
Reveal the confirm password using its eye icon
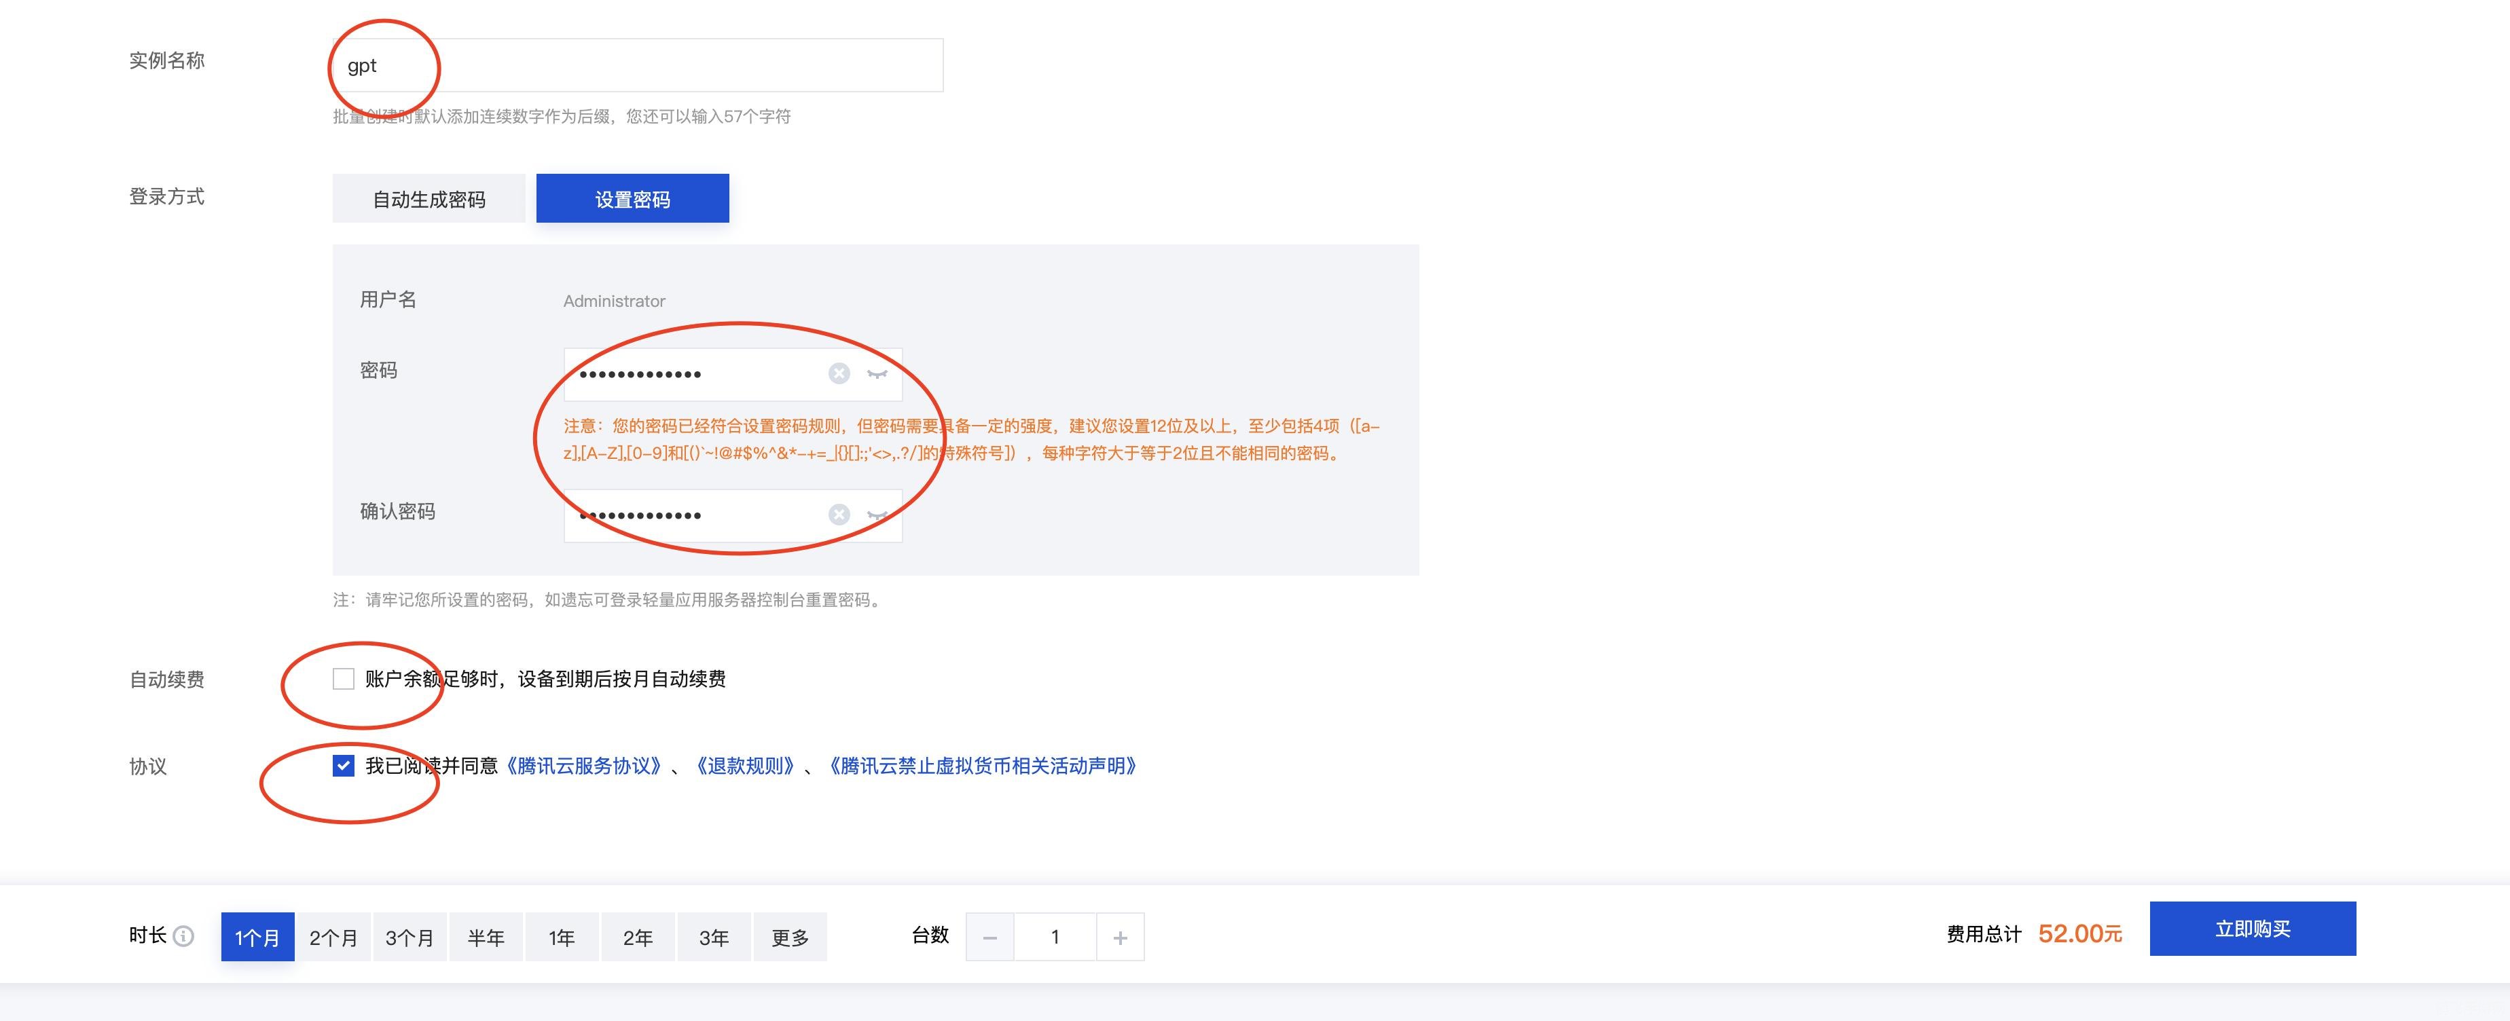point(878,513)
